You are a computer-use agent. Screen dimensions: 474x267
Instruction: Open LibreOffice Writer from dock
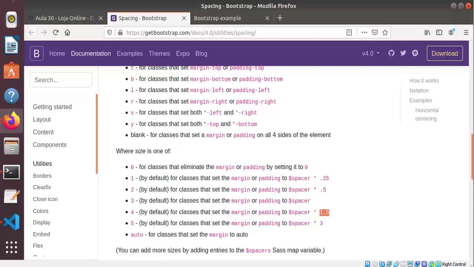coord(11,45)
